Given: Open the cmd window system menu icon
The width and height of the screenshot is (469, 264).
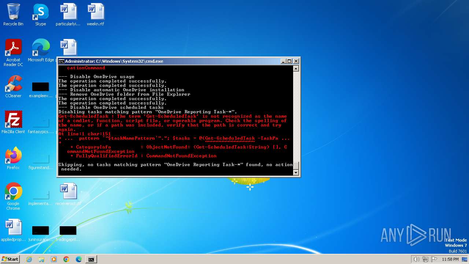Looking at the screenshot, I should point(62,61).
